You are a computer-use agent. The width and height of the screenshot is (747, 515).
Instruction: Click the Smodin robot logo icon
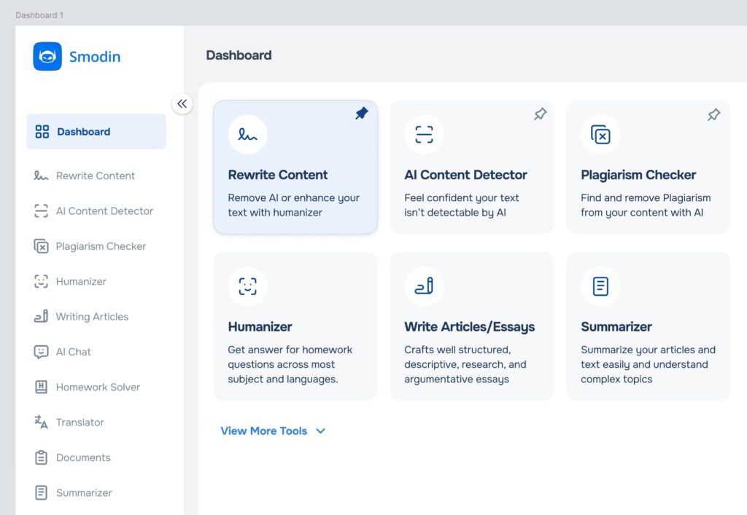click(x=47, y=57)
